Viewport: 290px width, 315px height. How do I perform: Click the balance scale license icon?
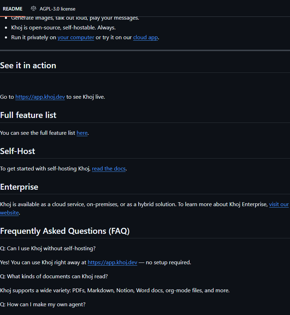[x=34, y=8]
